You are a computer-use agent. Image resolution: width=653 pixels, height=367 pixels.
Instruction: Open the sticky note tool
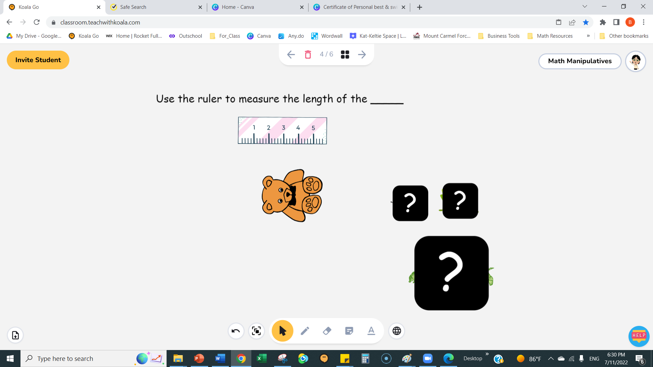349,330
